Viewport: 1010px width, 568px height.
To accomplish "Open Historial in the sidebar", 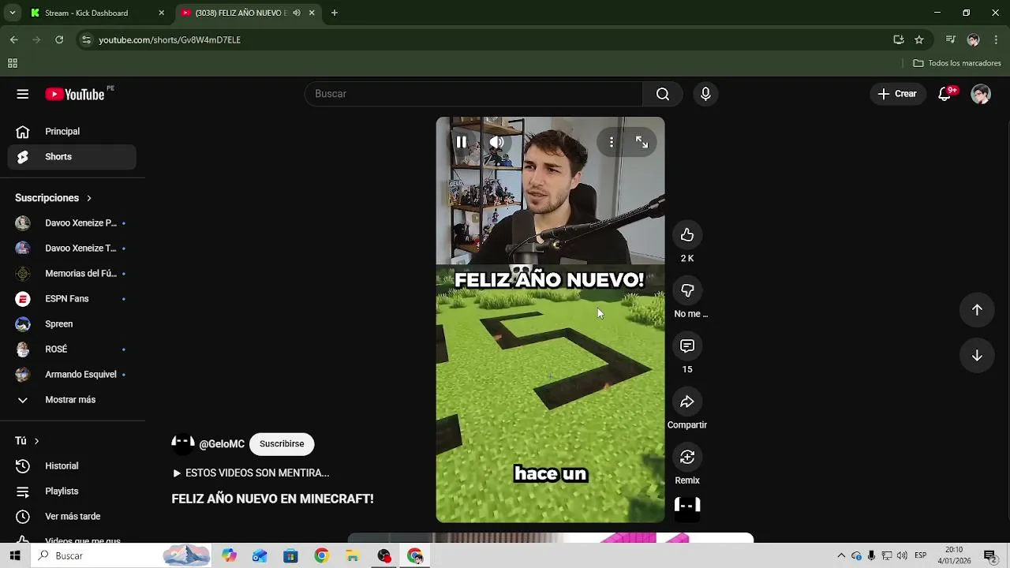I will (72, 466).
